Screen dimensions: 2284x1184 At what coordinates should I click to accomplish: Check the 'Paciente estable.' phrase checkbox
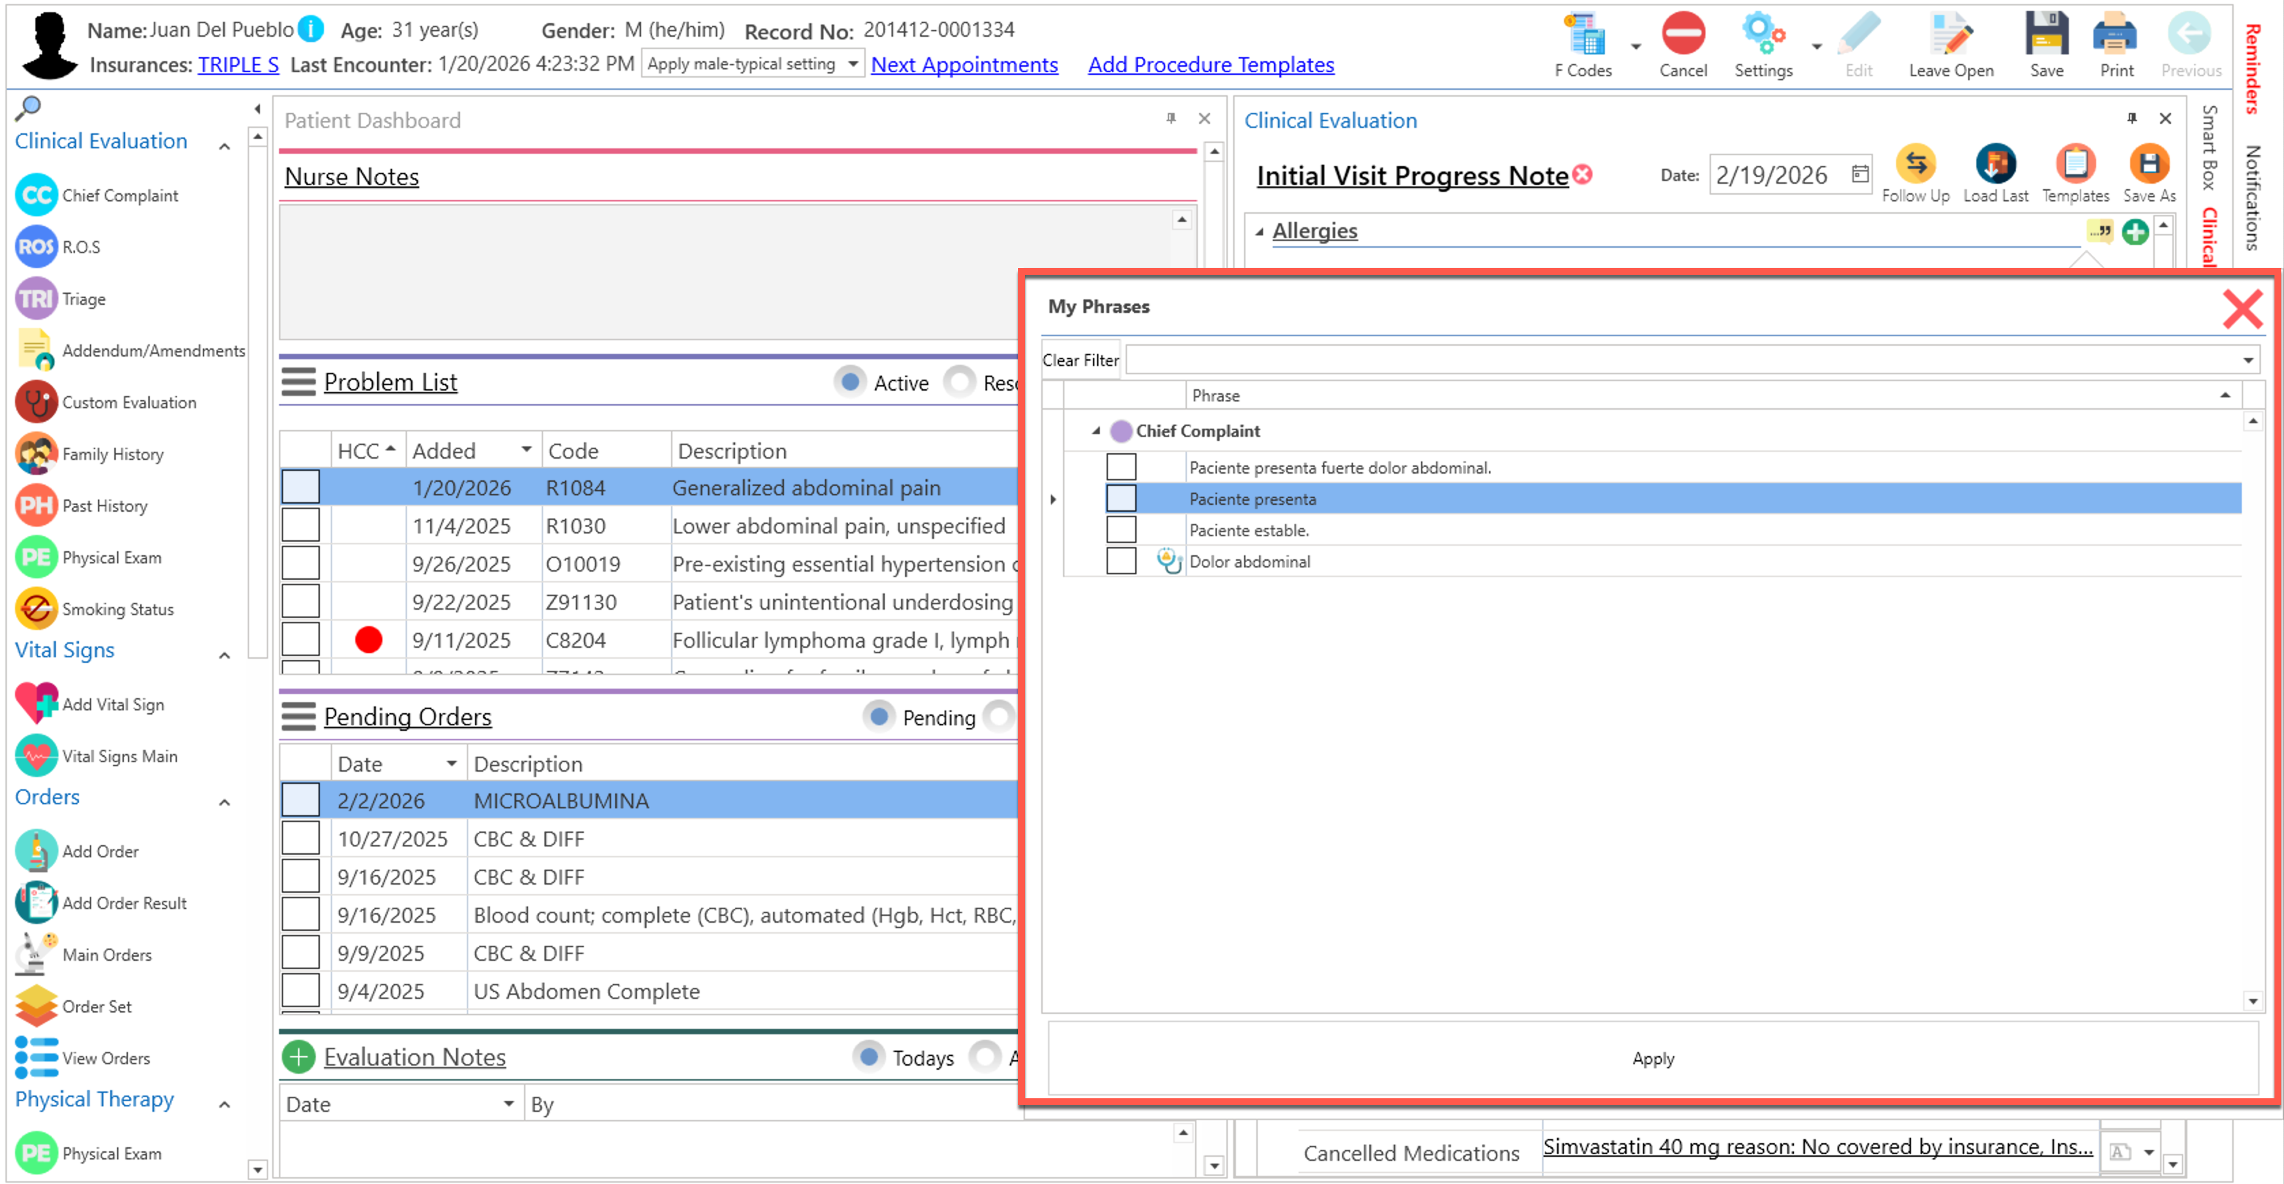point(1122,531)
